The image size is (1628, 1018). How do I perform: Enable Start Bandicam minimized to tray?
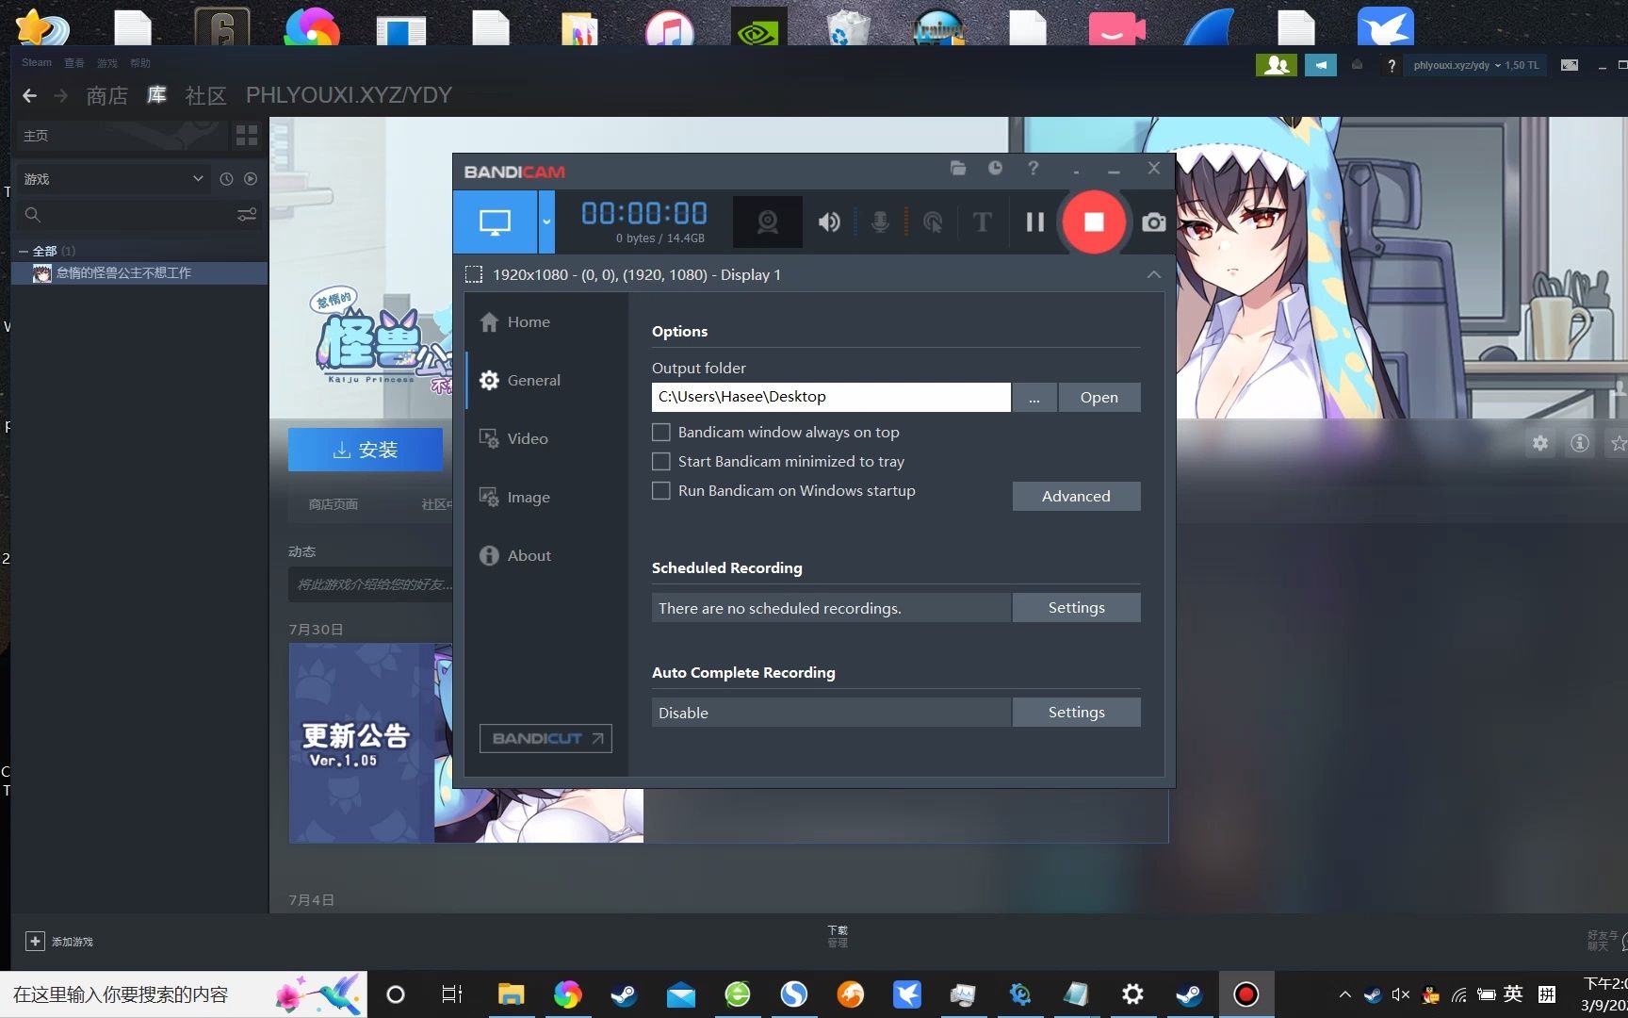pos(661,462)
